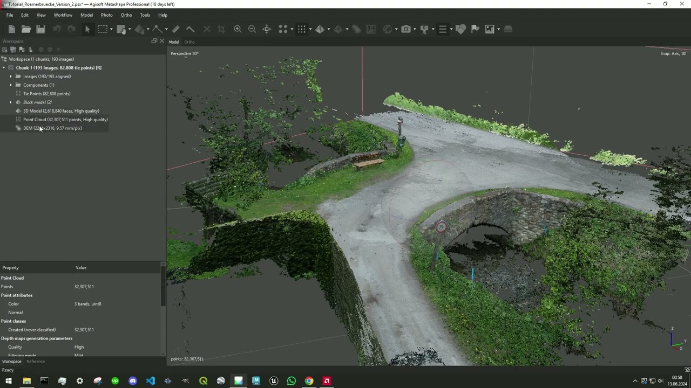
Task: Choose the Rectangle Selection tool
Action: [103, 29]
